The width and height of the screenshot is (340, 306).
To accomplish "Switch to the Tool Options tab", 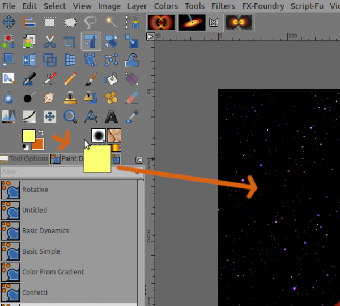I will click(x=24, y=159).
